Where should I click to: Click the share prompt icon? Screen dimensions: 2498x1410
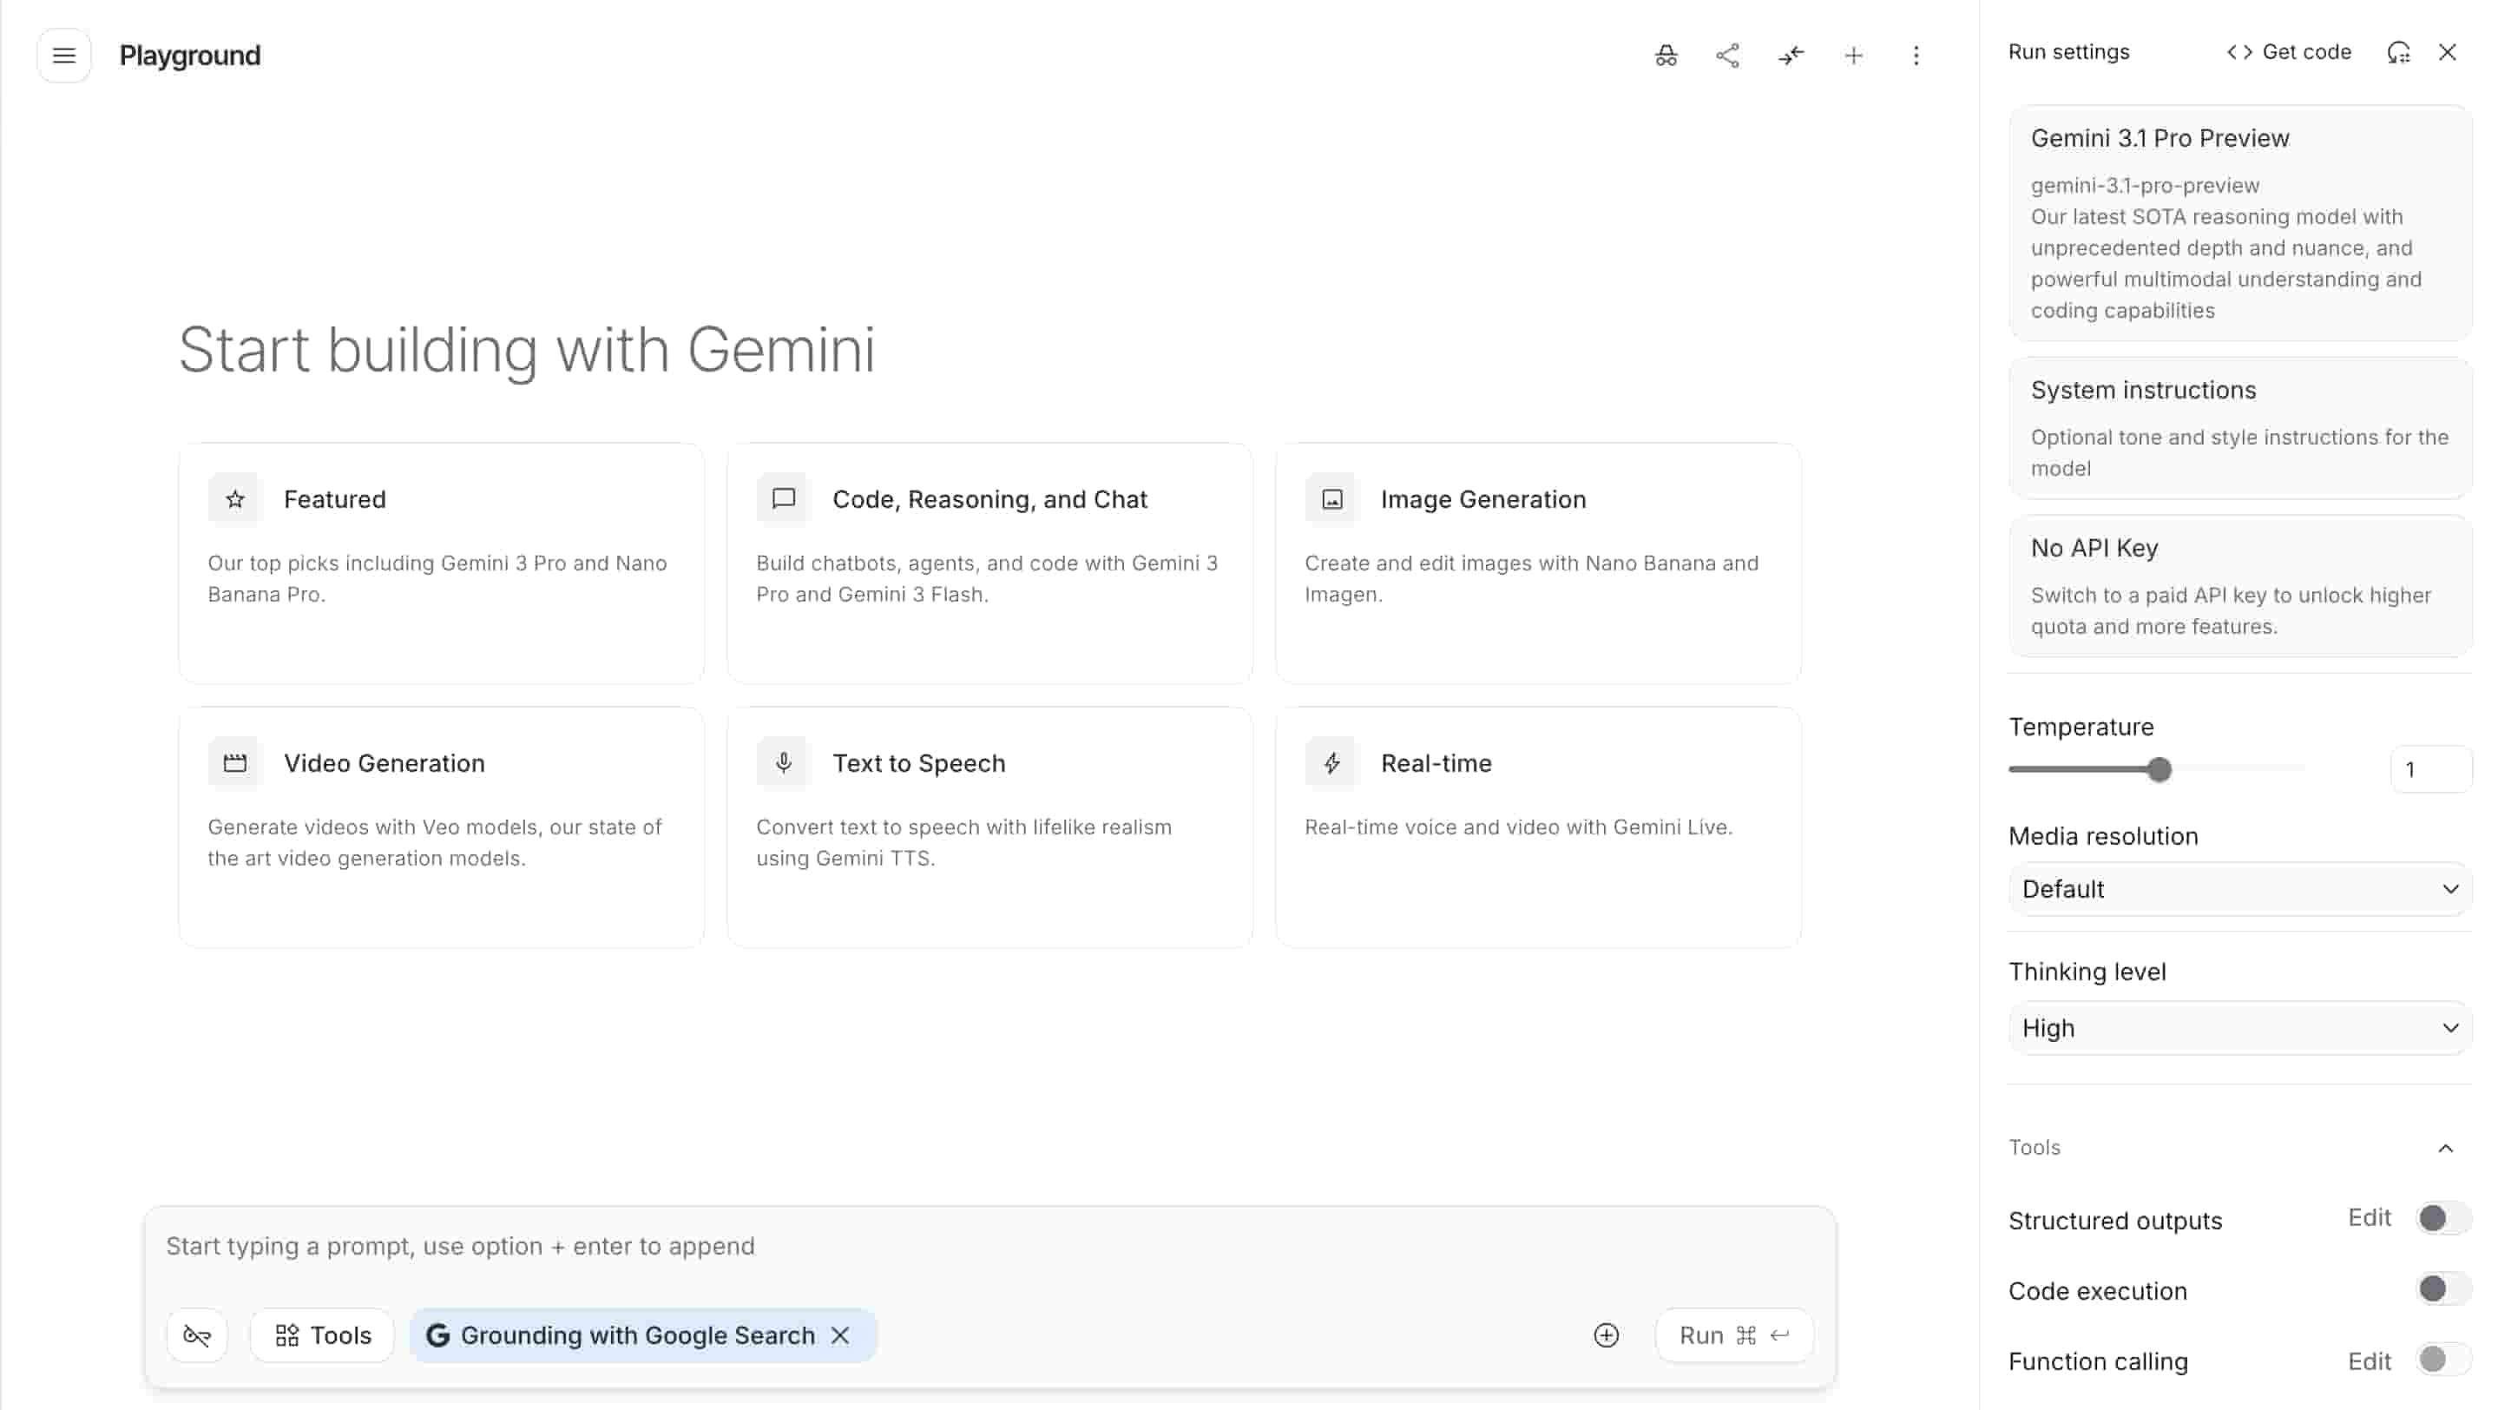pyautogui.click(x=1727, y=56)
